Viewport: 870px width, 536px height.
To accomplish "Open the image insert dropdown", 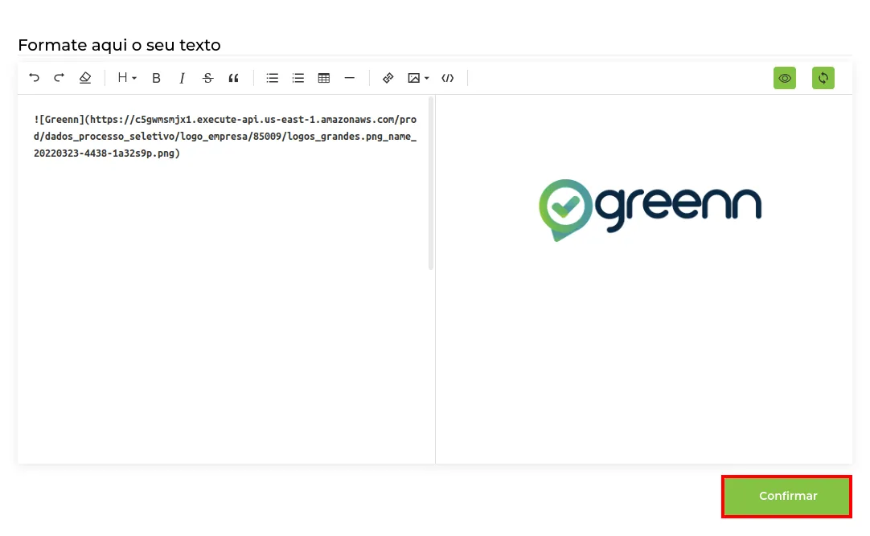I will [418, 78].
